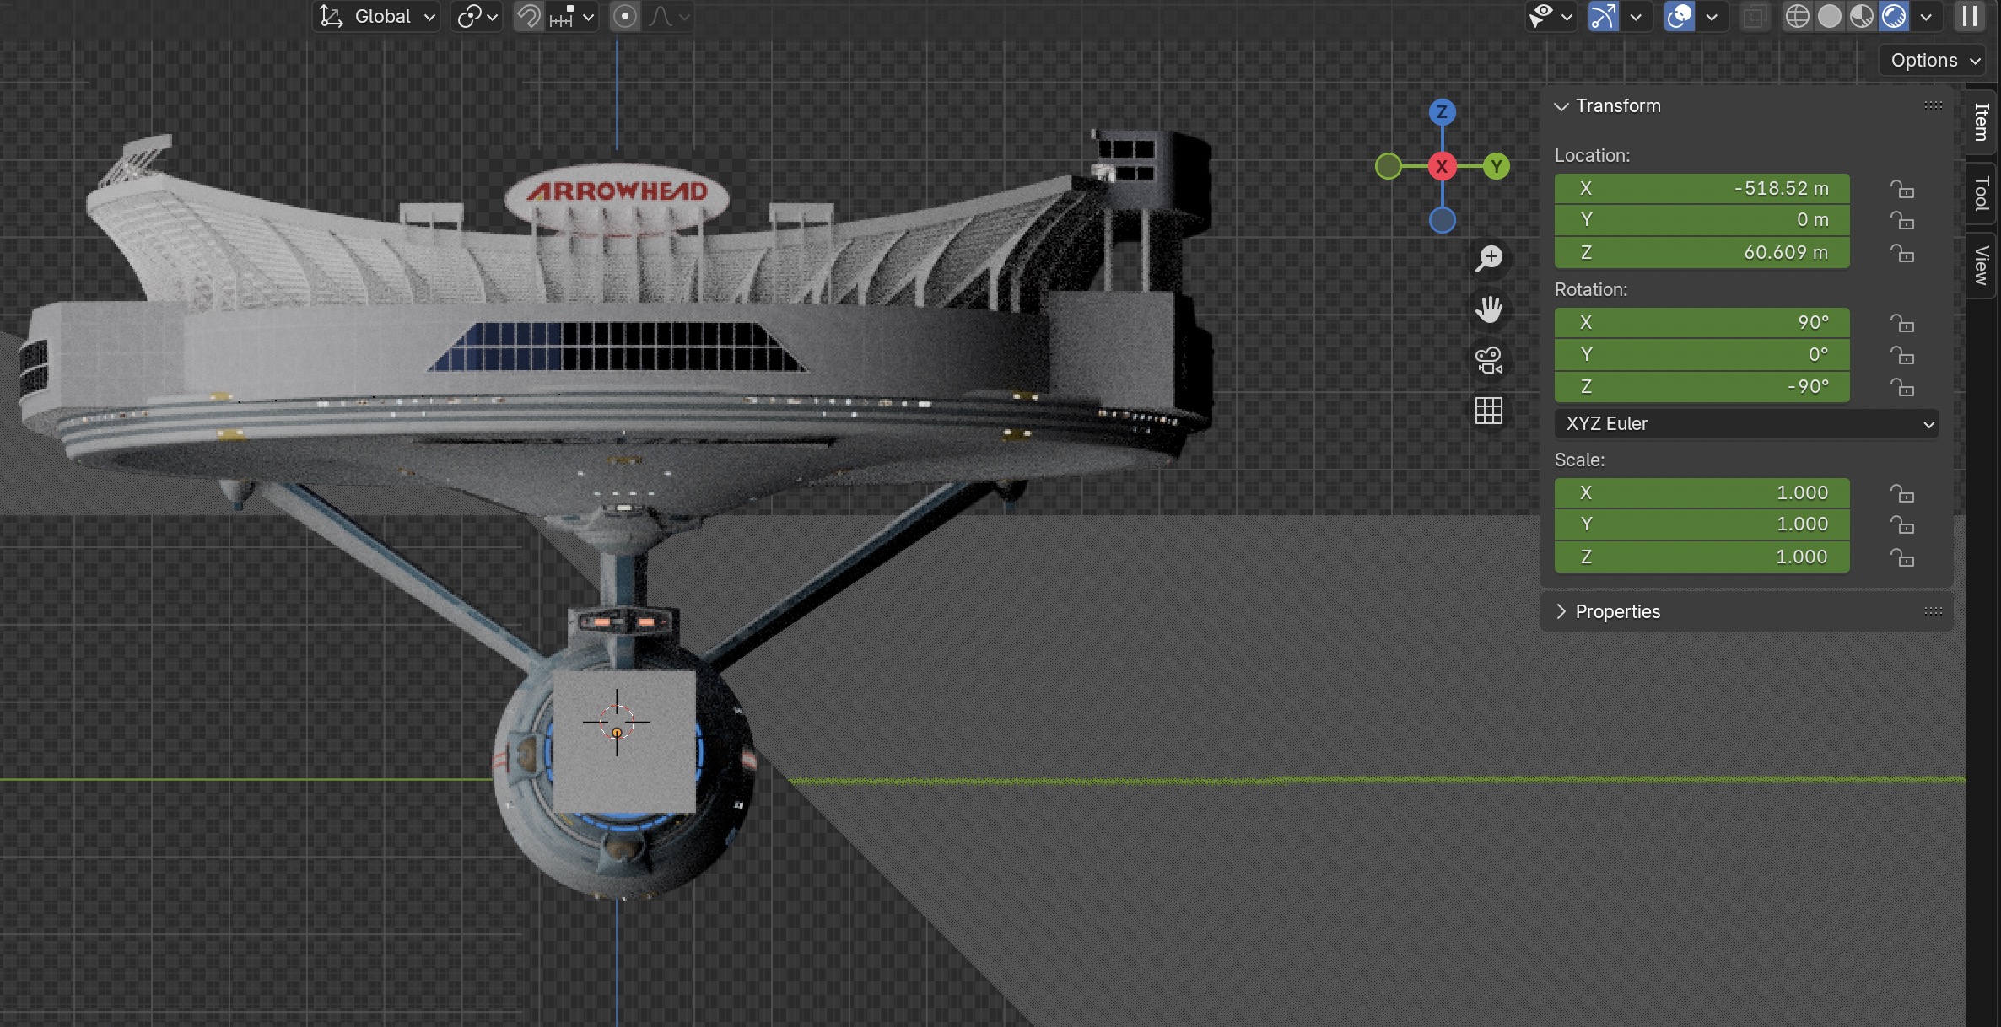Toggle the camera view icon
2001x1027 pixels.
coord(1489,360)
